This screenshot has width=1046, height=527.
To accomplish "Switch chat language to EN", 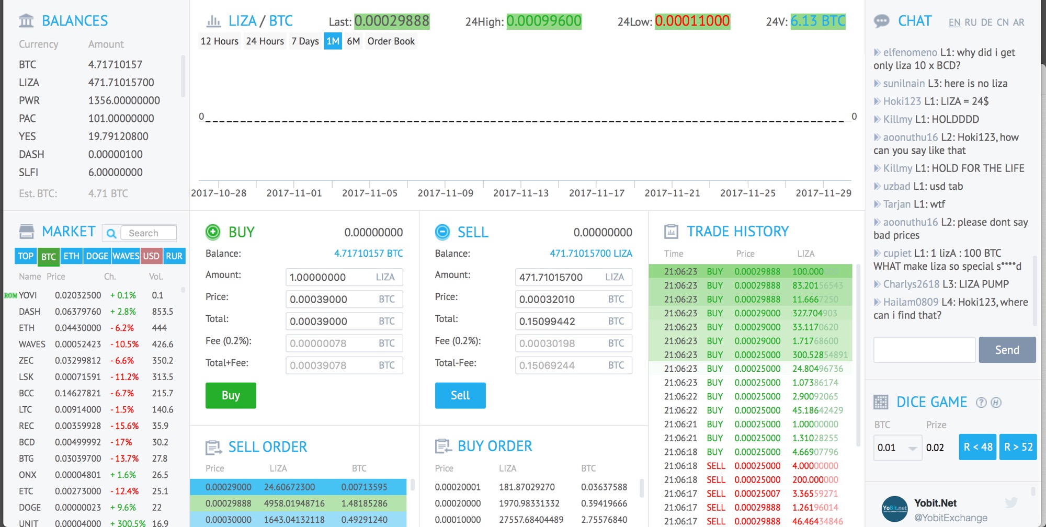I will coord(954,22).
